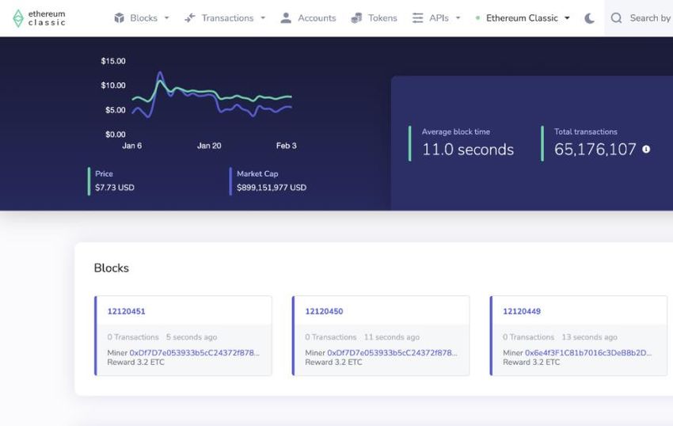Open block 12120451

point(126,311)
